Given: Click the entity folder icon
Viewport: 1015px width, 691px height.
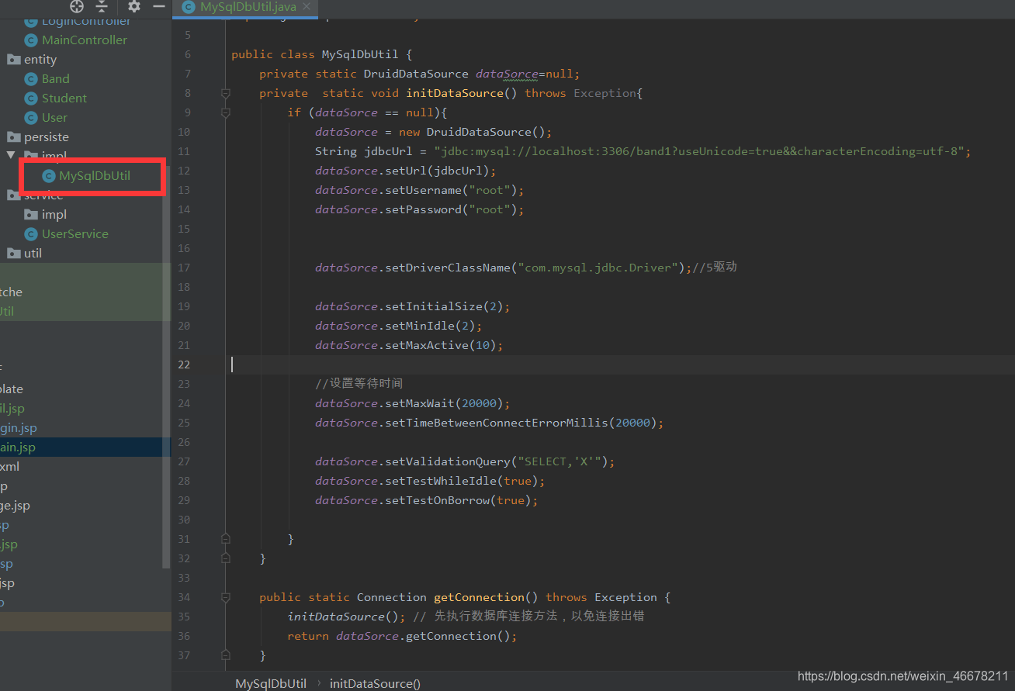Looking at the screenshot, I should 13,59.
